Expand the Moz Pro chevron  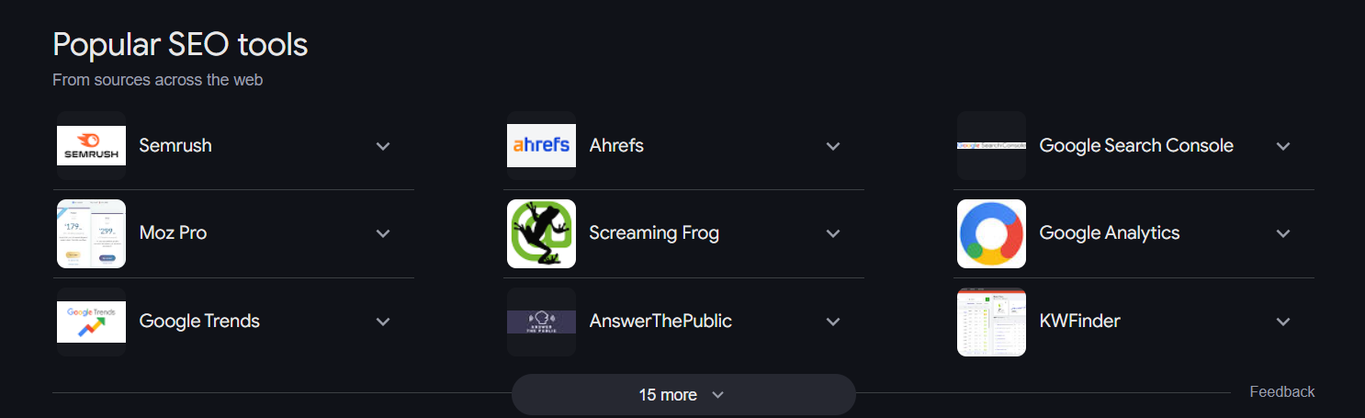click(x=383, y=233)
